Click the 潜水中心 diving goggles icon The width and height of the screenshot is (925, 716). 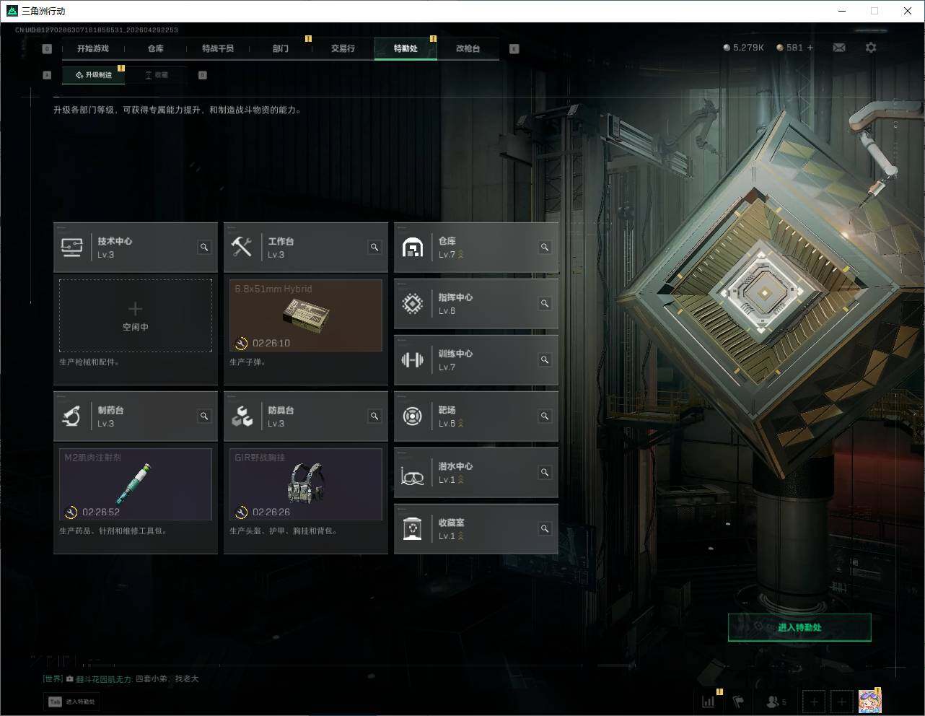[x=412, y=476]
